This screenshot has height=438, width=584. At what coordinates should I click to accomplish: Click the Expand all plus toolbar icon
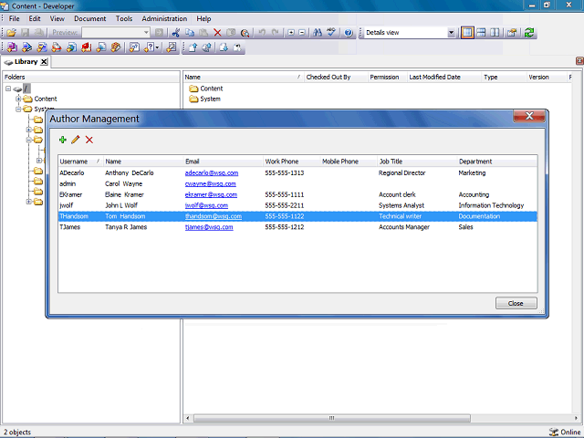coord(291,33)
